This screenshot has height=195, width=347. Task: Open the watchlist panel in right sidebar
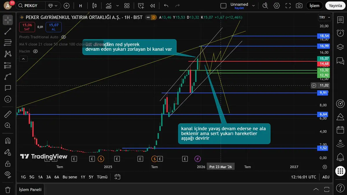coord(340,20)
